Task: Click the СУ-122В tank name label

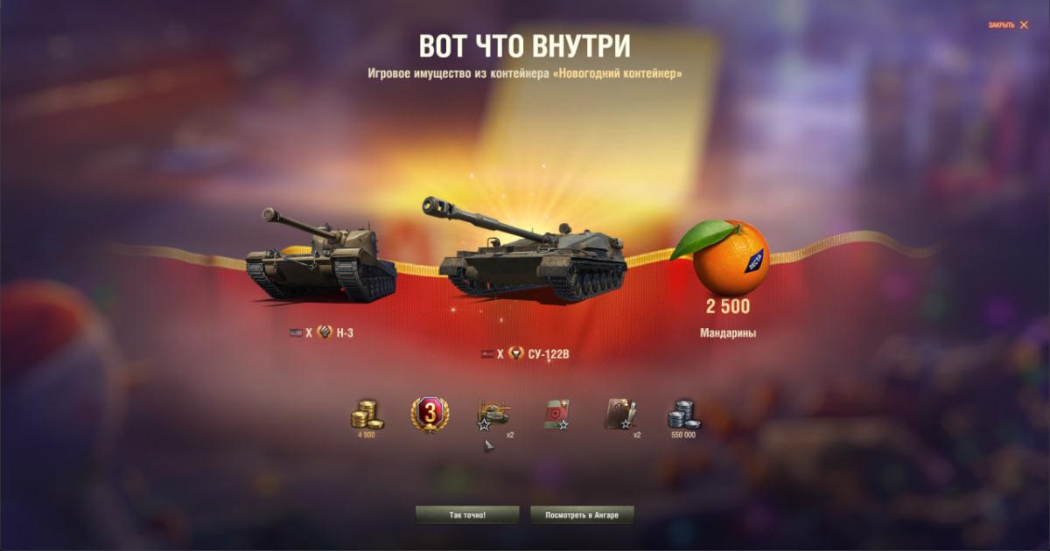Action: [x=549, y=354]
